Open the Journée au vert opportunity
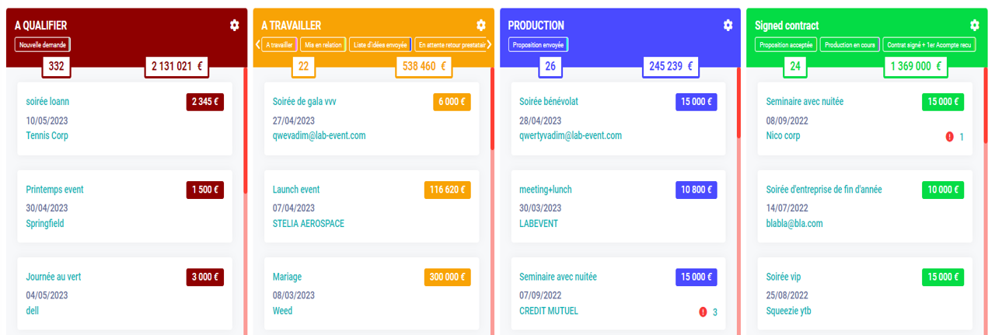 click(54, 277)
